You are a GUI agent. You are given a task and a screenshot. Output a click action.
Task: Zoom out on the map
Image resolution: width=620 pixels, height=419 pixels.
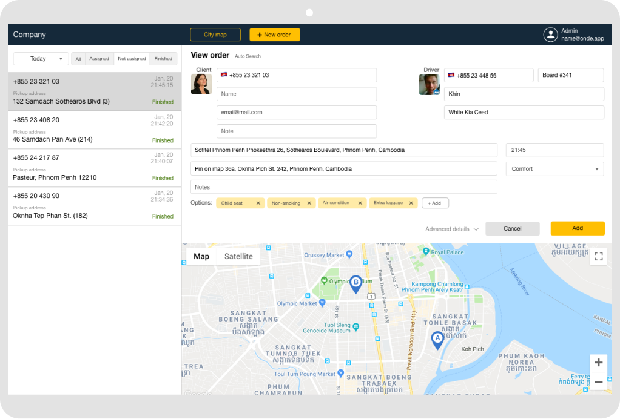click(x=598, y=382)
